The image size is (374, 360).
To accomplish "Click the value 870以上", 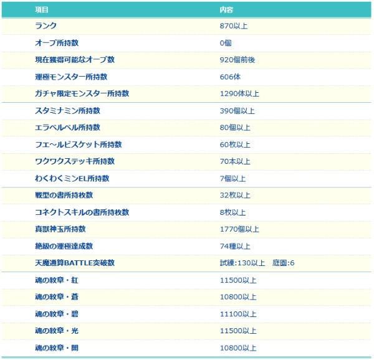I will (x=234, y=26).
